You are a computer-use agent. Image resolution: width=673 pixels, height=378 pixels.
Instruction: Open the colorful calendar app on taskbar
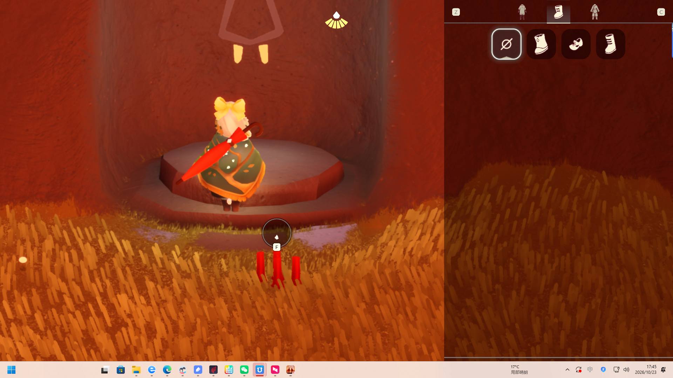coord(229,370)
